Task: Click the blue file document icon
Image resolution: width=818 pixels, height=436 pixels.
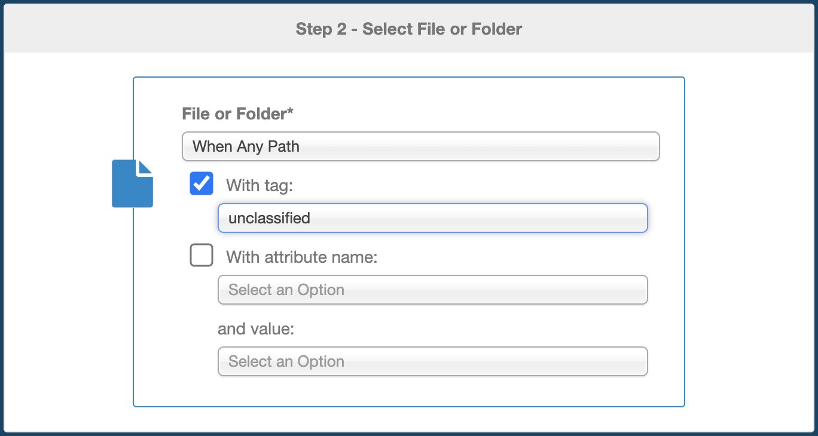Action: [x=132, y=183]
